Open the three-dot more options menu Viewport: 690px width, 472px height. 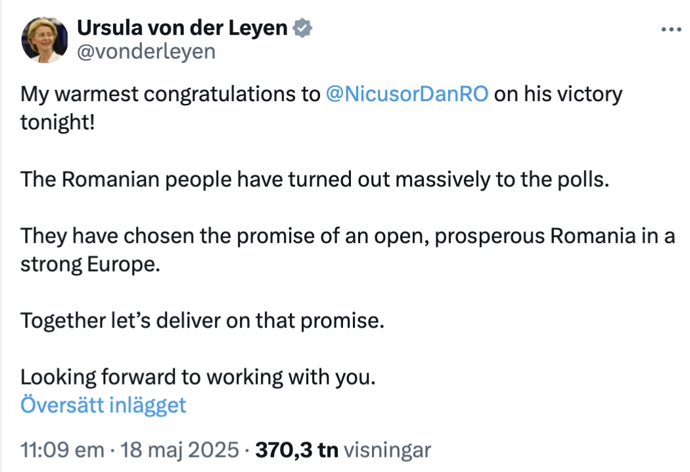(671, 30)
